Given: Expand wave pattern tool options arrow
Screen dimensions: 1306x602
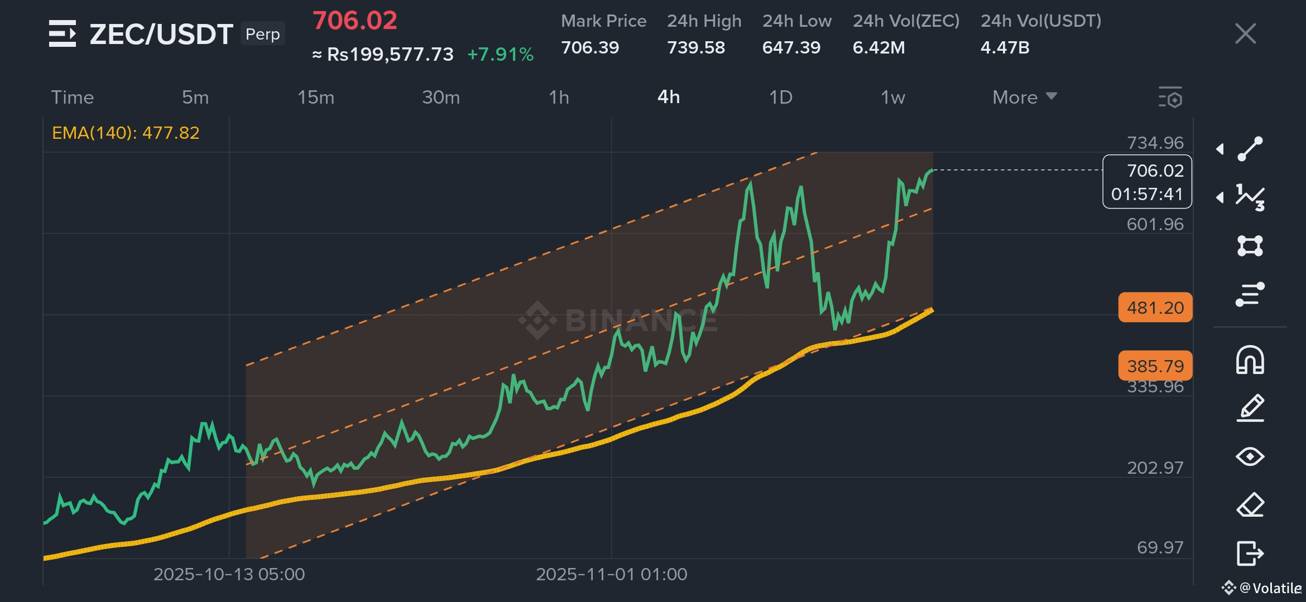Looking at the screenshot, I should [1221, 197].
